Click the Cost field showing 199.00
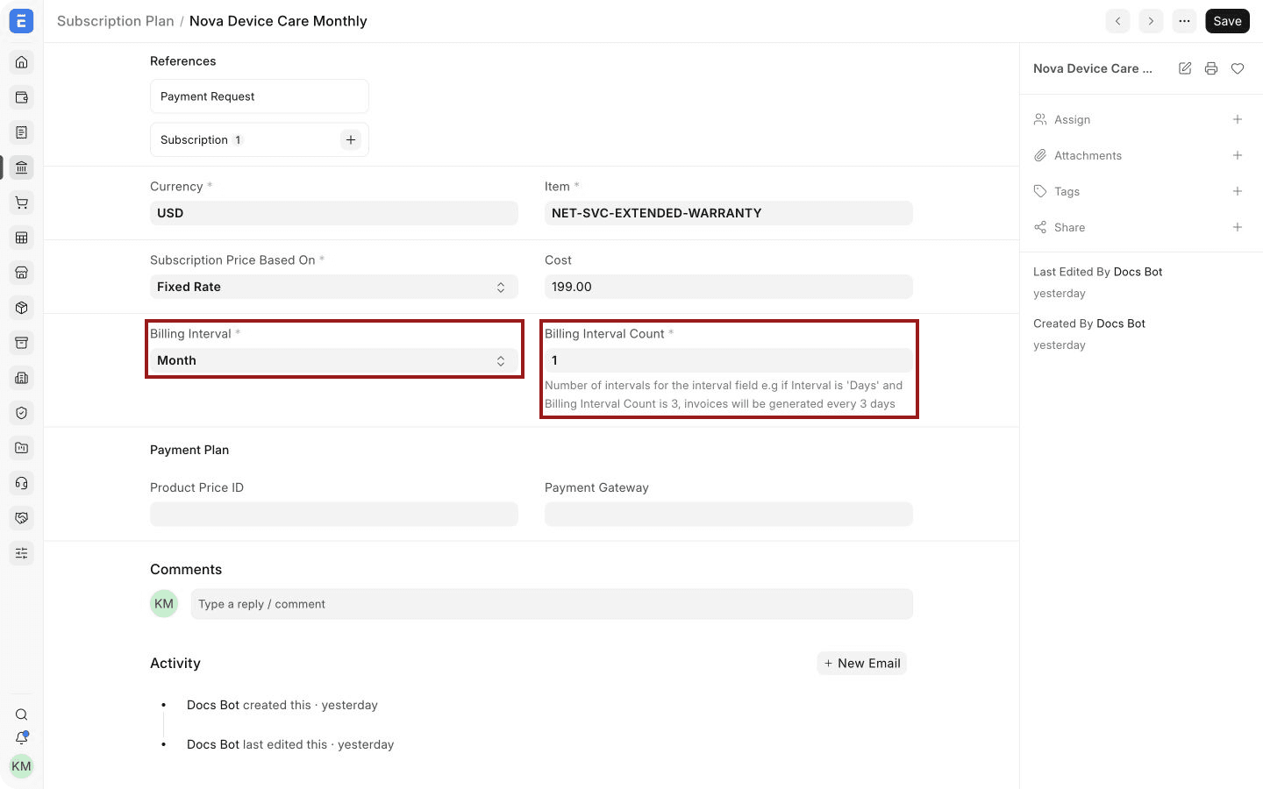Viewport: 1263px width, 789px height. [x=729, y=287]
